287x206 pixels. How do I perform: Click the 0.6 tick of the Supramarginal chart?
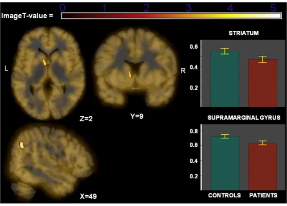pos(194,145)
